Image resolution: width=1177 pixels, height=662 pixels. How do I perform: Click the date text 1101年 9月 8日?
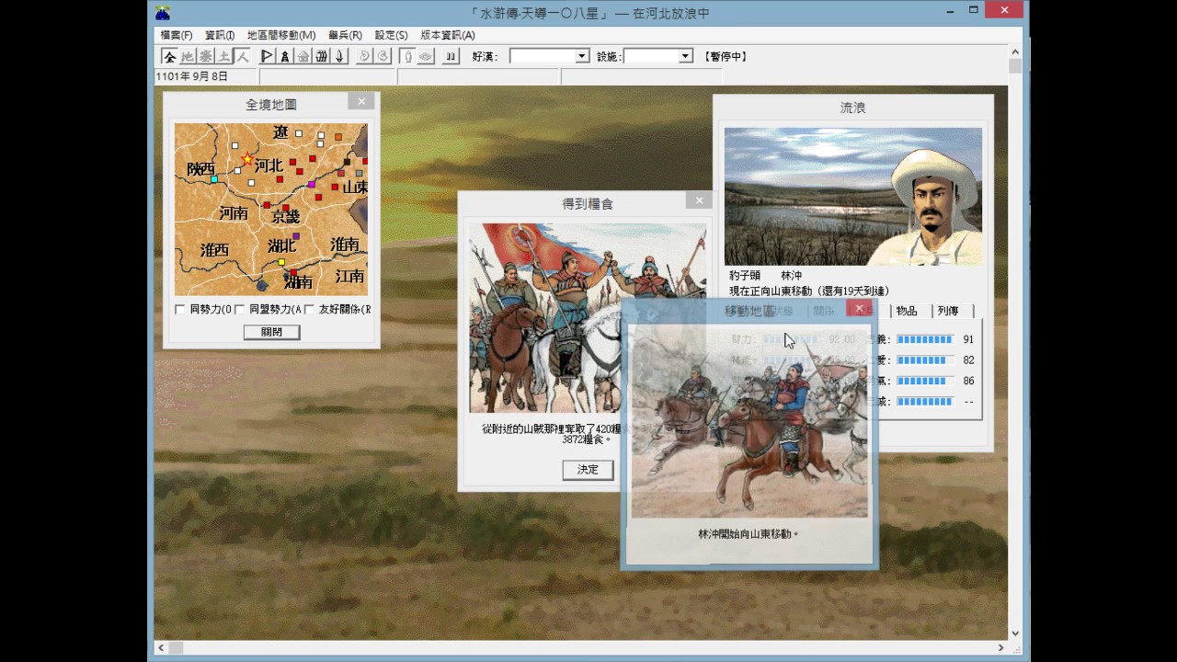pos(192,77)
